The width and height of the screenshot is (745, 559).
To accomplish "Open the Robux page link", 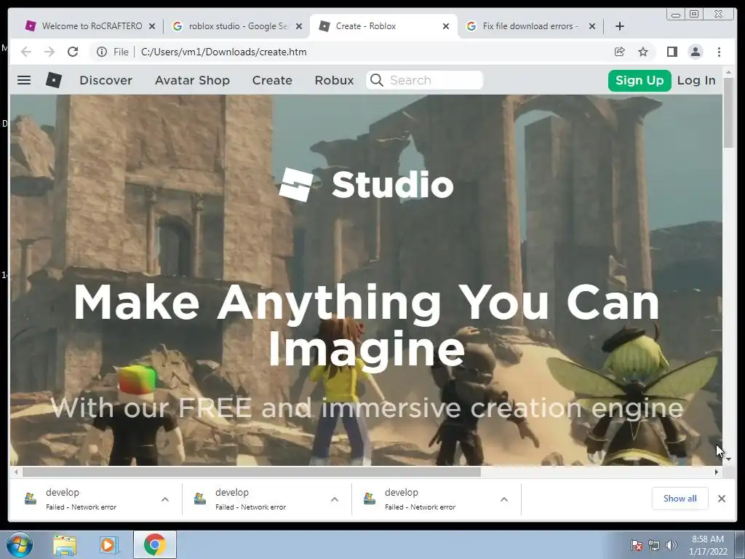I will 334,80.
